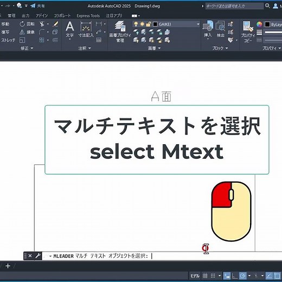The height and width of the screenshot is (282, 282).
Task: Open the object color wheel
Action: point(259,24)
